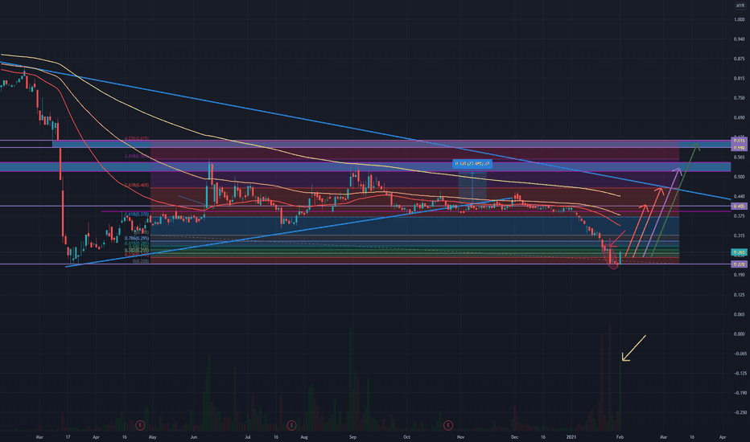Image resolution: width=750 pixels, height=442 pixels.
Task: Click the Dec label on time axis
Action: pyautogui.click(x=514, y=436)
